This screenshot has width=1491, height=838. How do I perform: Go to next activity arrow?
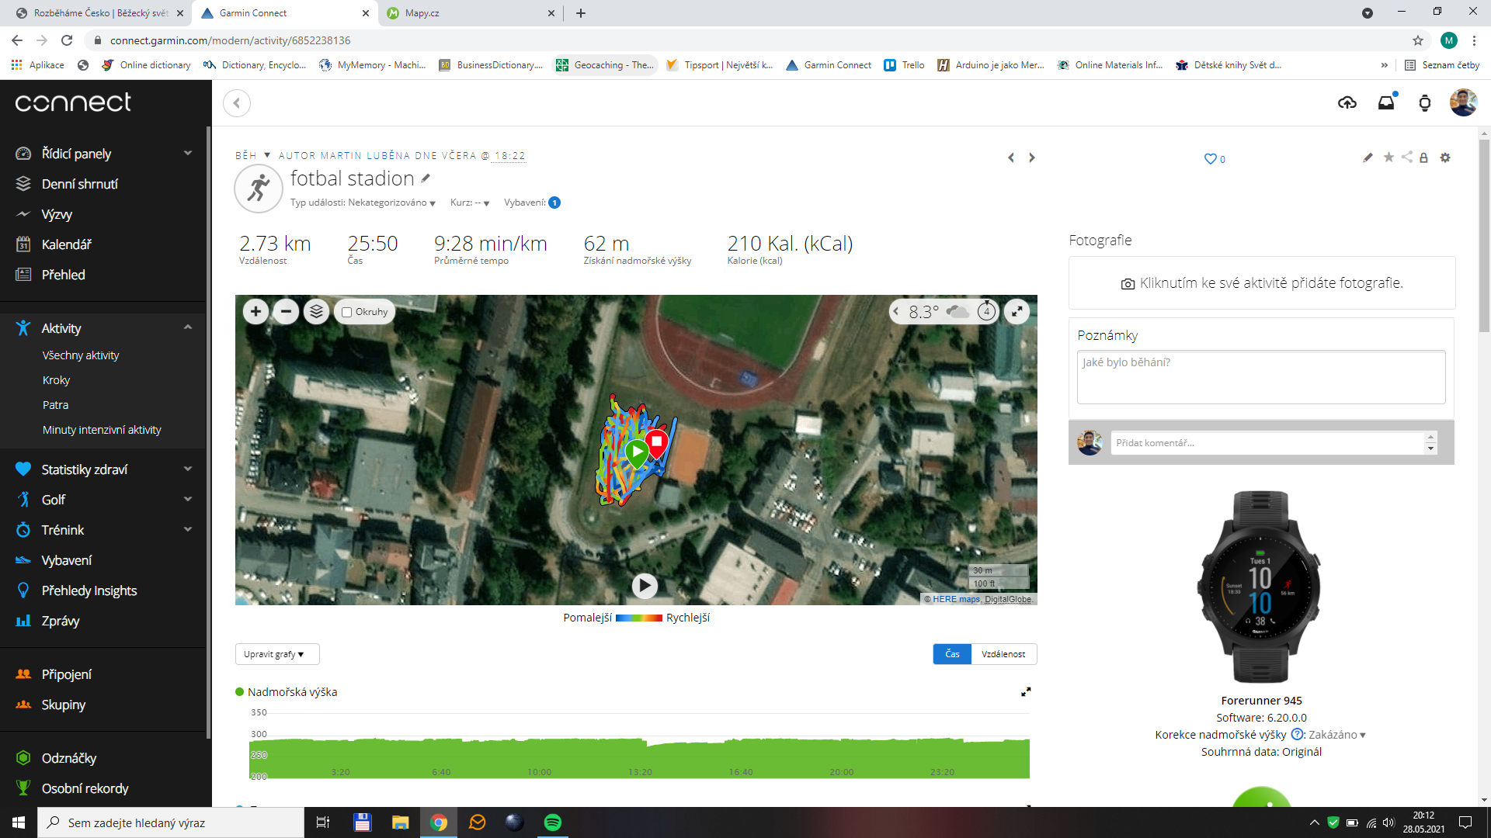tap(1032, 158)
